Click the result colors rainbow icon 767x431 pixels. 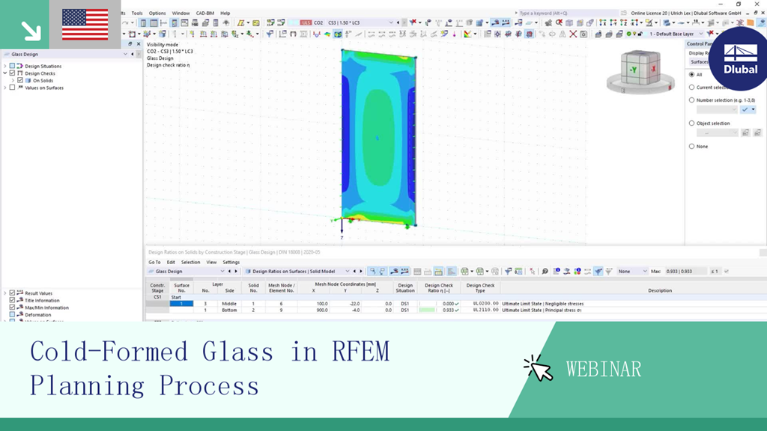click(468, 34)
